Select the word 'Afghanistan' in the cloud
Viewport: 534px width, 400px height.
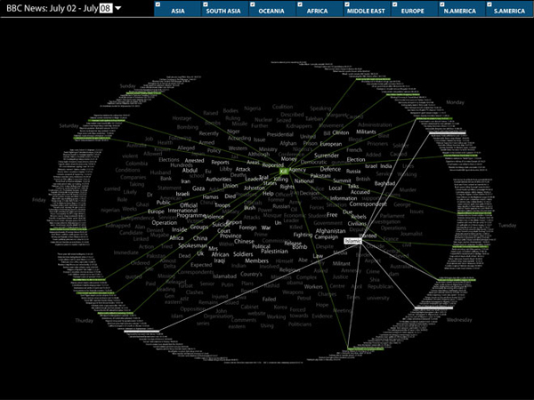pos(330,231)
